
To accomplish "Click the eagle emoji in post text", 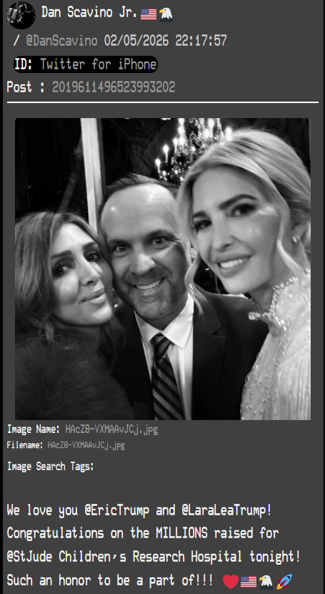I will coord(266,582).
